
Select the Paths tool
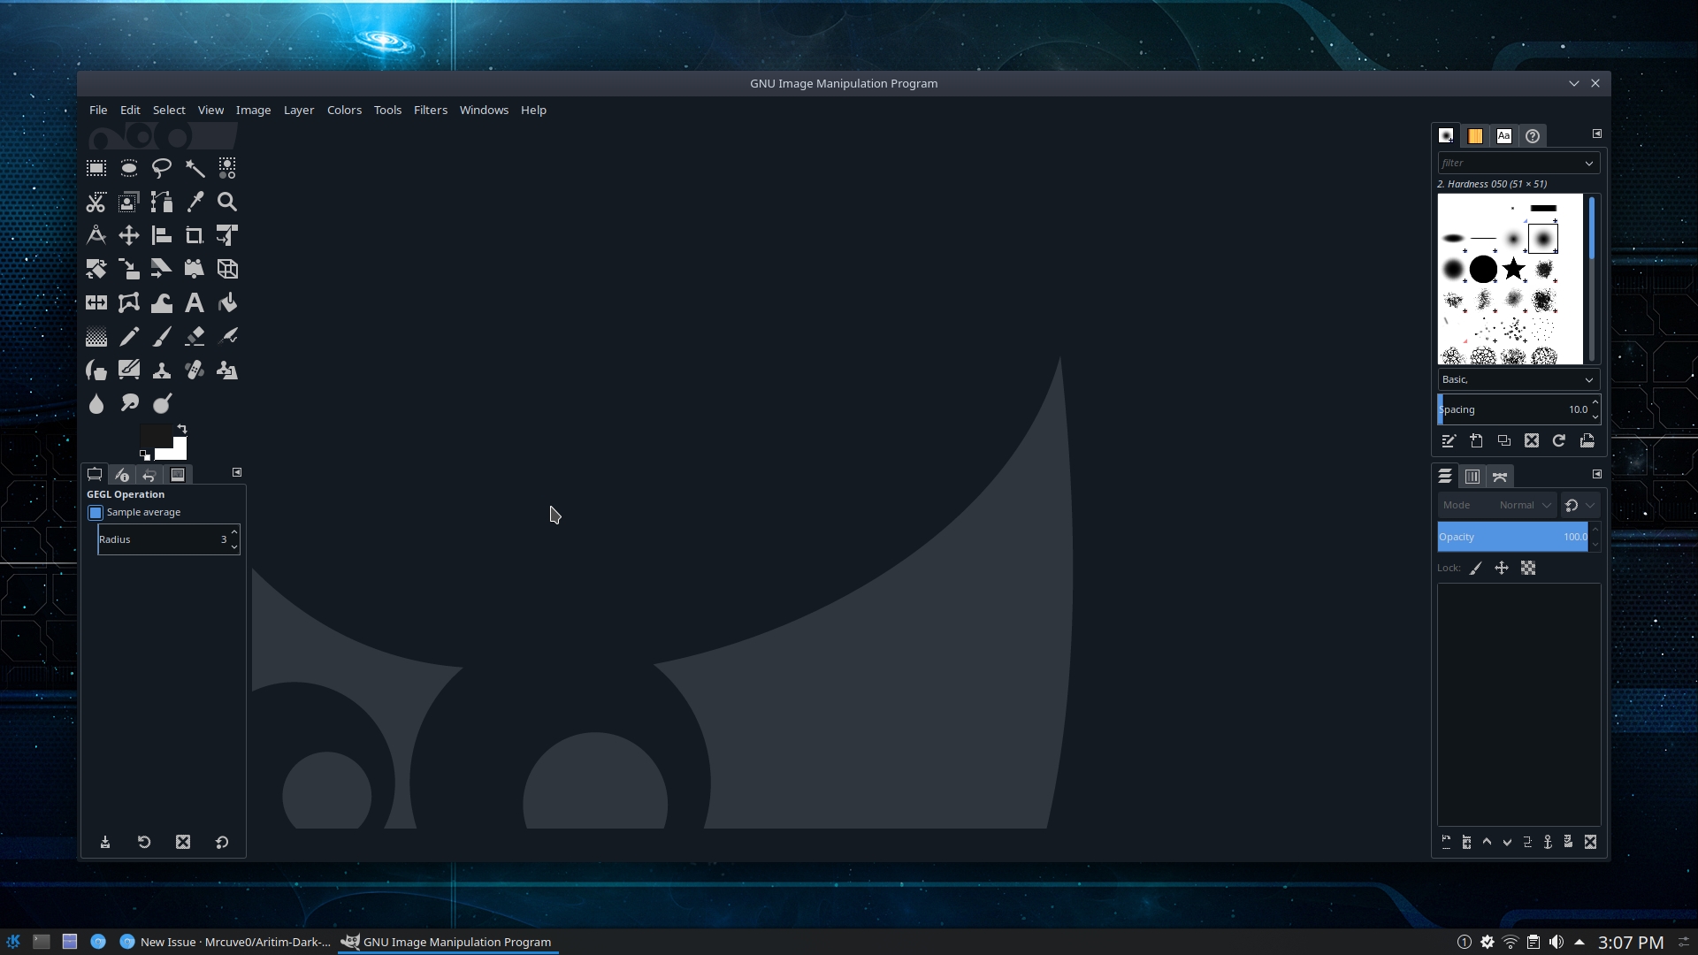(162, 202)
